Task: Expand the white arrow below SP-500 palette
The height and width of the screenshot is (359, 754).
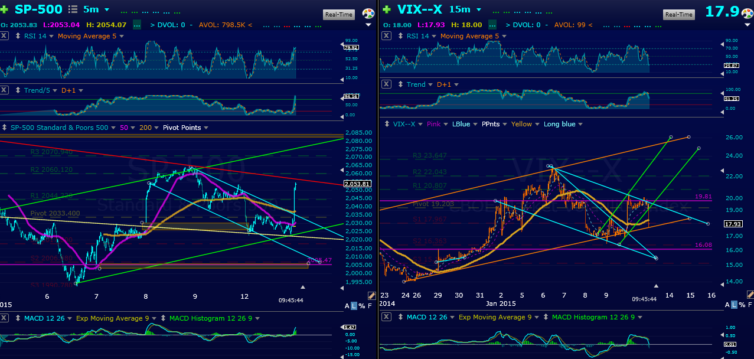Action: coord(368,25)
